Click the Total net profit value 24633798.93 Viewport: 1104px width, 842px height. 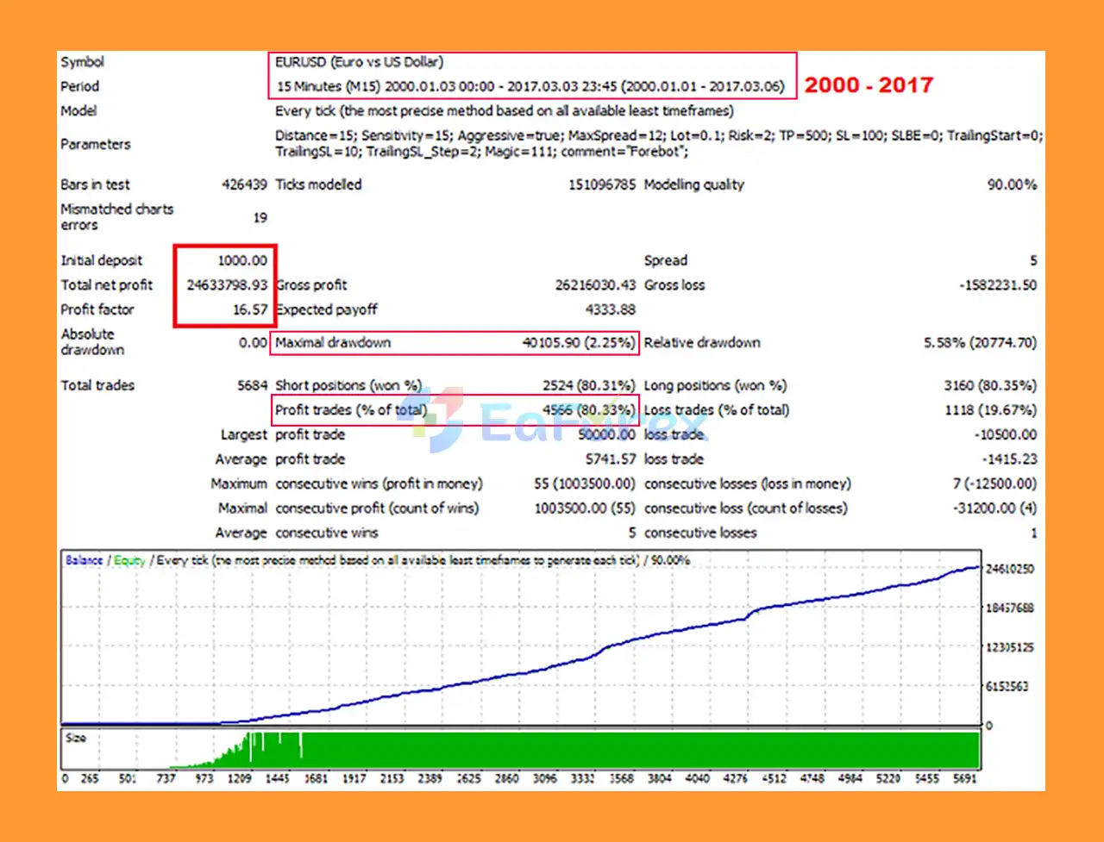point(227,285)
